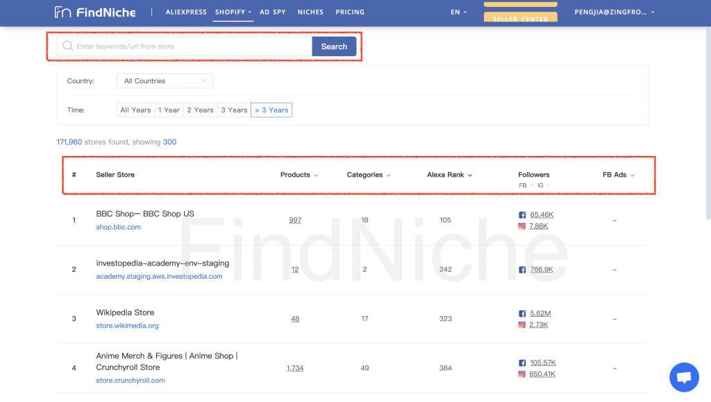Click investopedia-academy-env-staging store title

click(x=162, y=263)
